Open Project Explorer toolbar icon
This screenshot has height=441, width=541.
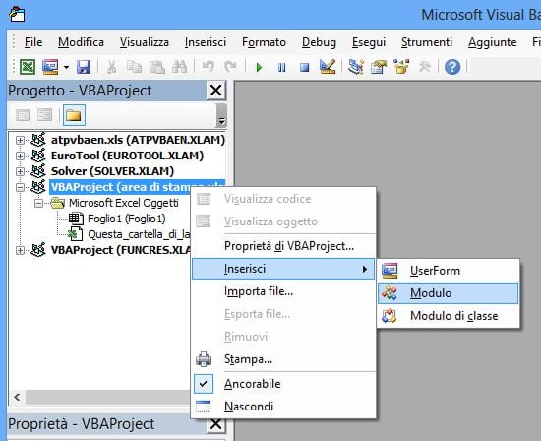(356, 67)
